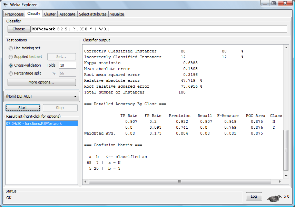Screen dimensions: 295x207
Task: Click the RBFNetwork classifier options field
Action: (x=159, y=29)
